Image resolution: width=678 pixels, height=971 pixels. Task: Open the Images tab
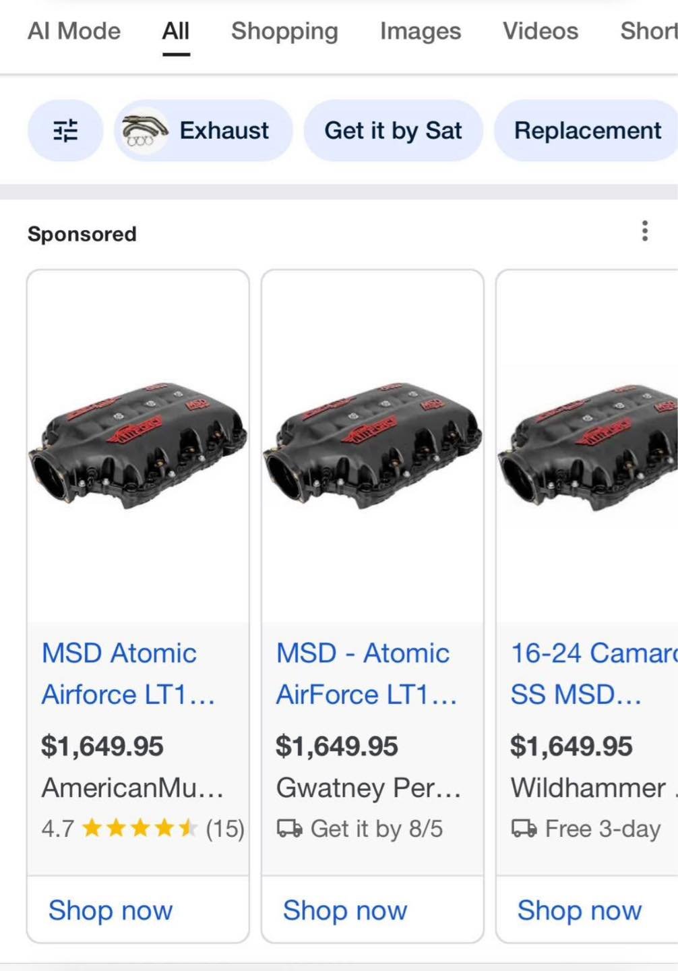(x=421, y=31)
